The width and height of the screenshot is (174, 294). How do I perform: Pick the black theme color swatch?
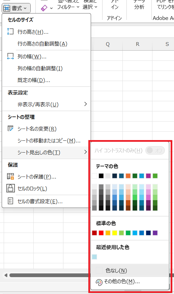point(101,176)
